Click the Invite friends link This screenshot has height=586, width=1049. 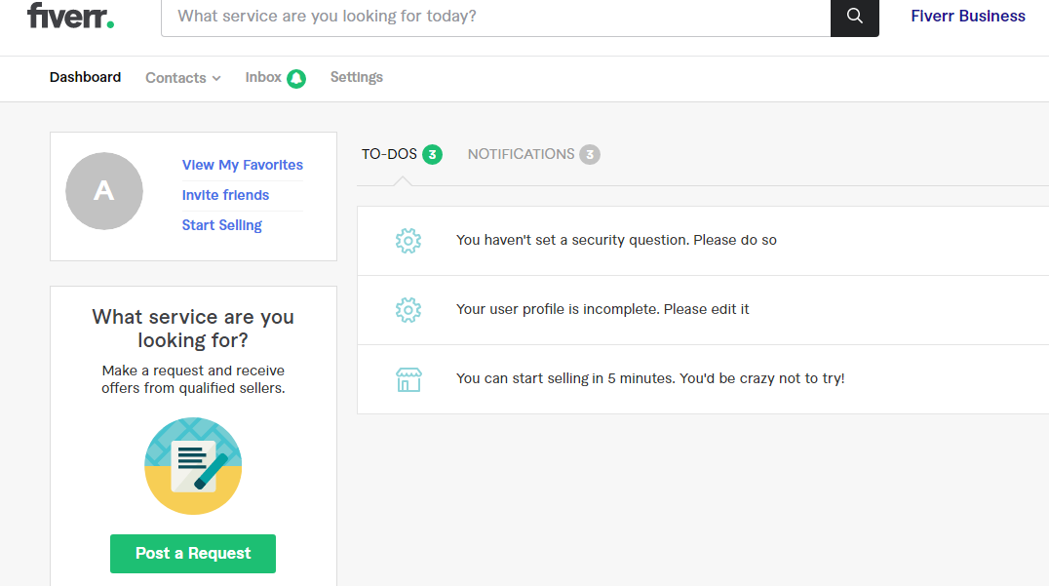225,195
